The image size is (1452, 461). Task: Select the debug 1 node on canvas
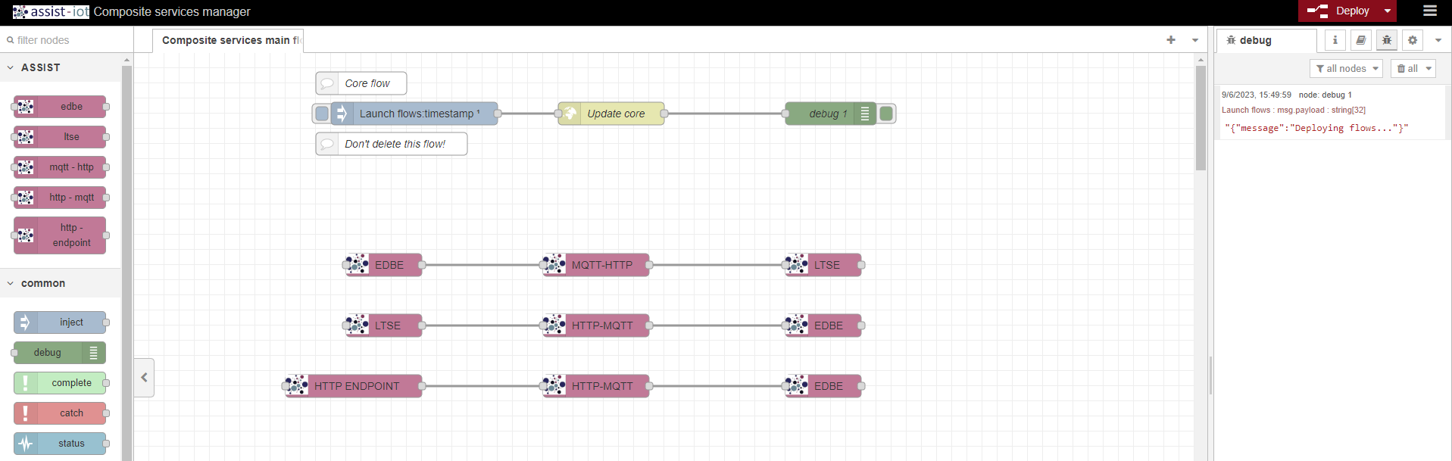click(831, 114)
